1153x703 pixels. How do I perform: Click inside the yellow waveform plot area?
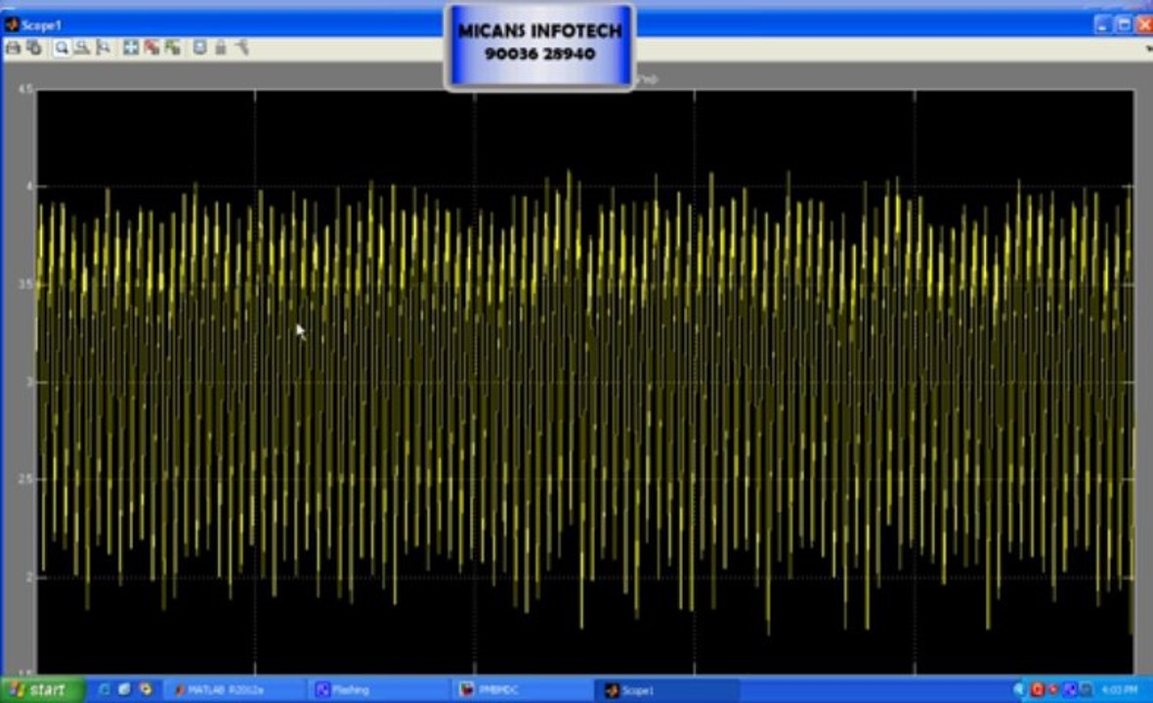(586, 391)
